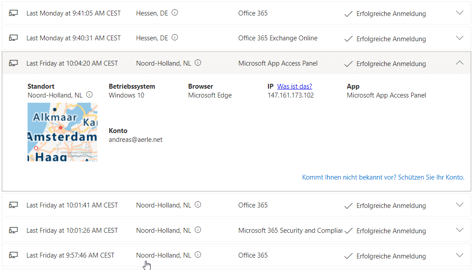The width and height of the screenshot is (473, 270).
Task: Click info icon beside Noord-Holland at 10:01:26
Action: (x=198, y=230)
